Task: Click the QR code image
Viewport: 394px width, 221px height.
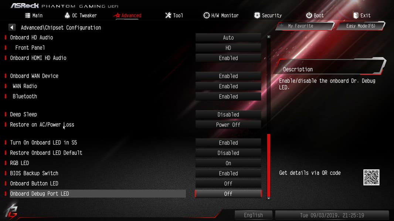Action: 371,177
